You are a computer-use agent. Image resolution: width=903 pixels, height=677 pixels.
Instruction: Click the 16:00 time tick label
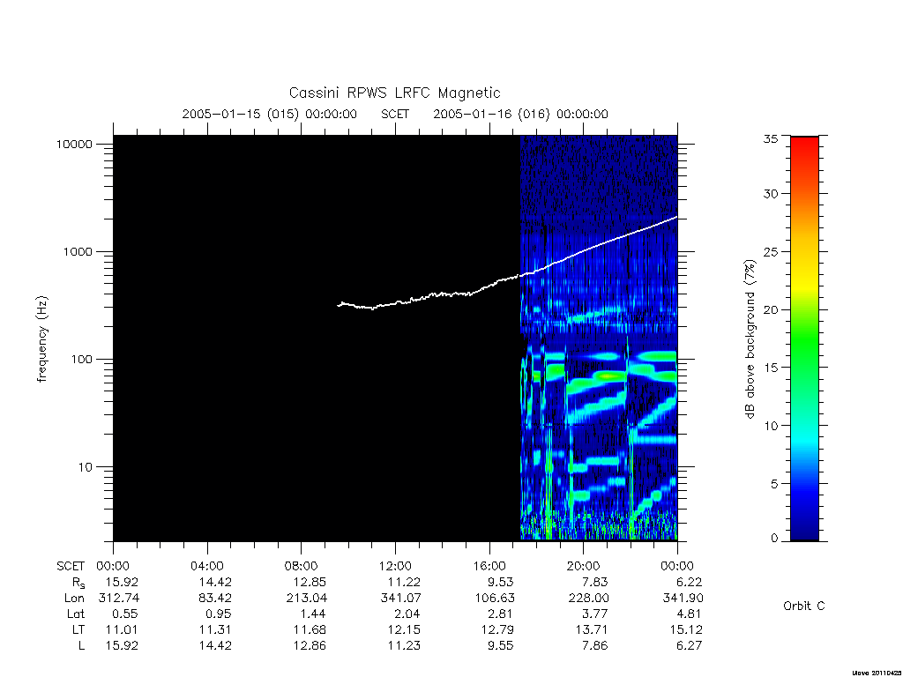(489, 566)
